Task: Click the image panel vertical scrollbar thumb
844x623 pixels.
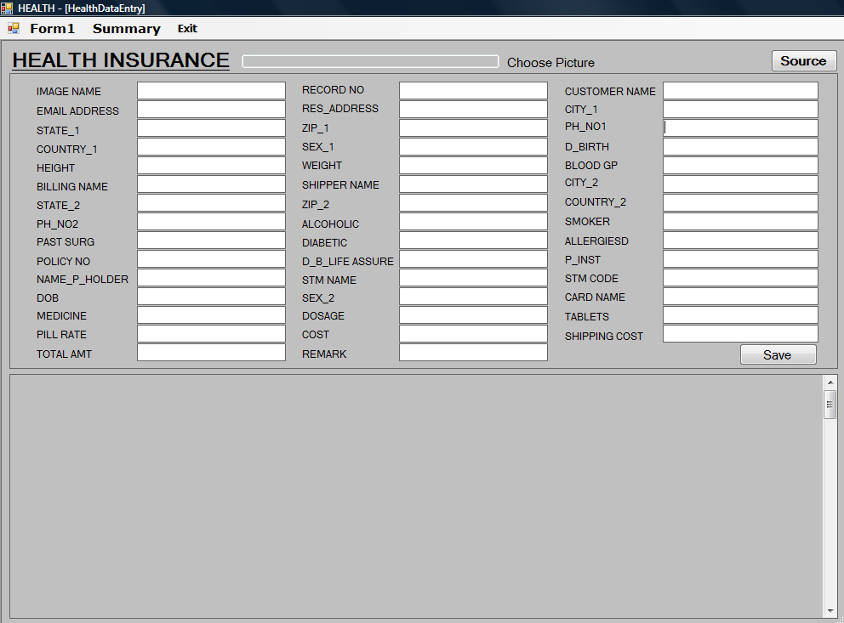Action: coord(830,405)
